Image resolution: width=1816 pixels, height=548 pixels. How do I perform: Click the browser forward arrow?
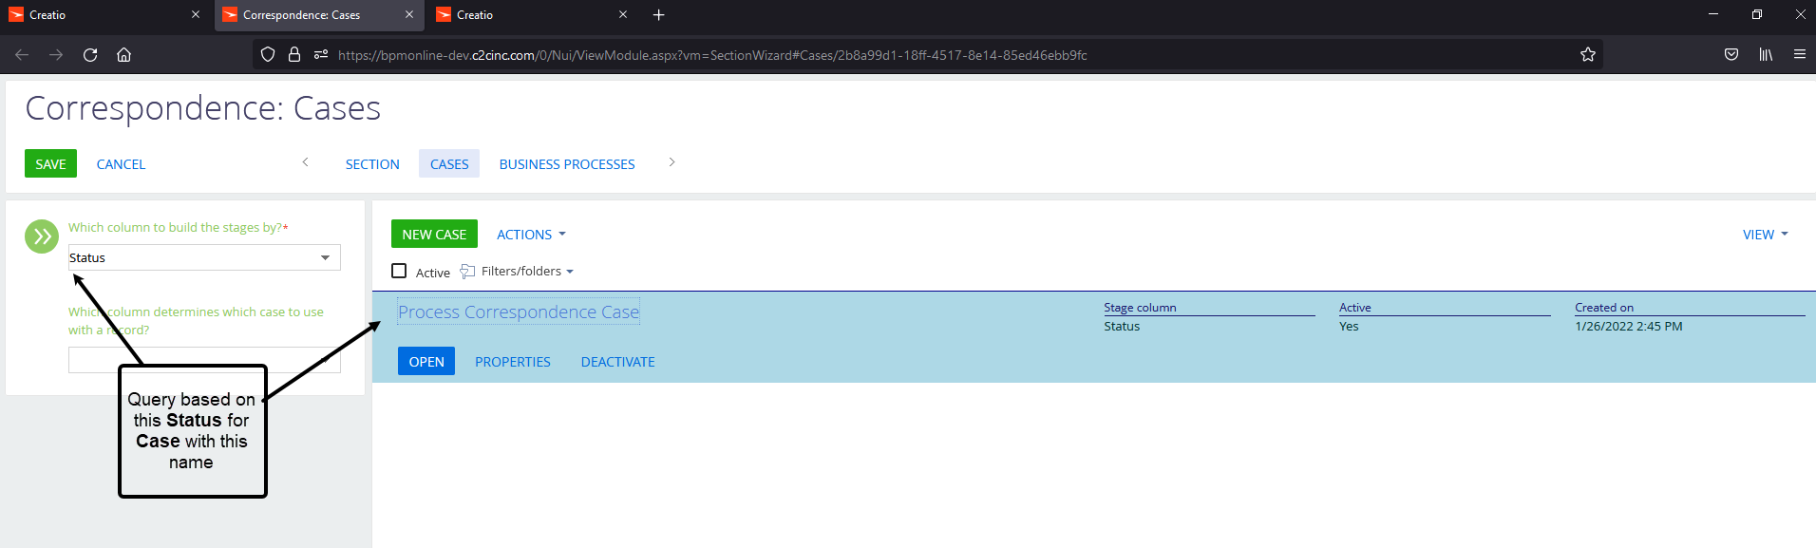56,55
